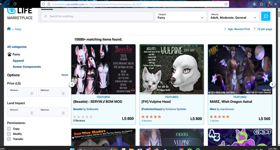Screen dimensions: 280x150
Task: Open the Vulpine Bento Head product thumbnail
Action: pyautogui.click(x=172, y=69)
